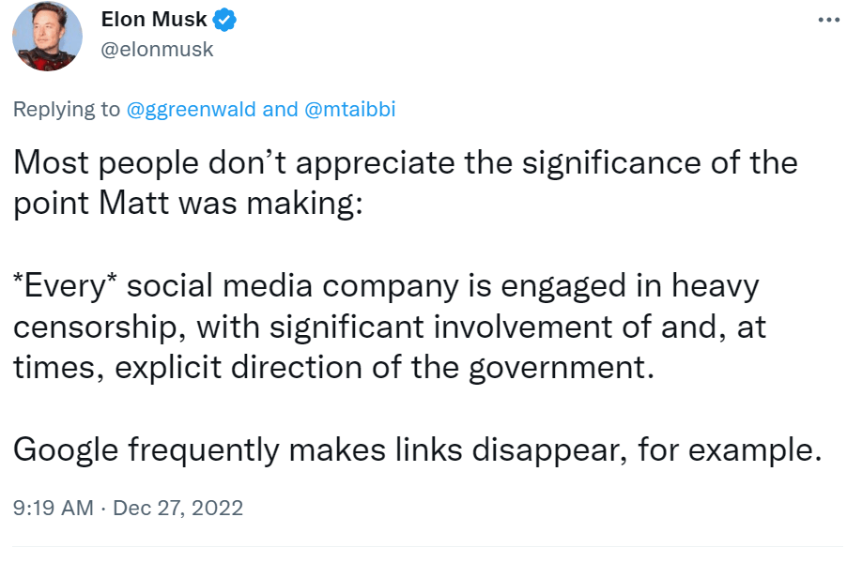Click the Dec 27, 2022 date
Image resolution: width=847 pixels, height=563 pixels.
coord(177,509)
